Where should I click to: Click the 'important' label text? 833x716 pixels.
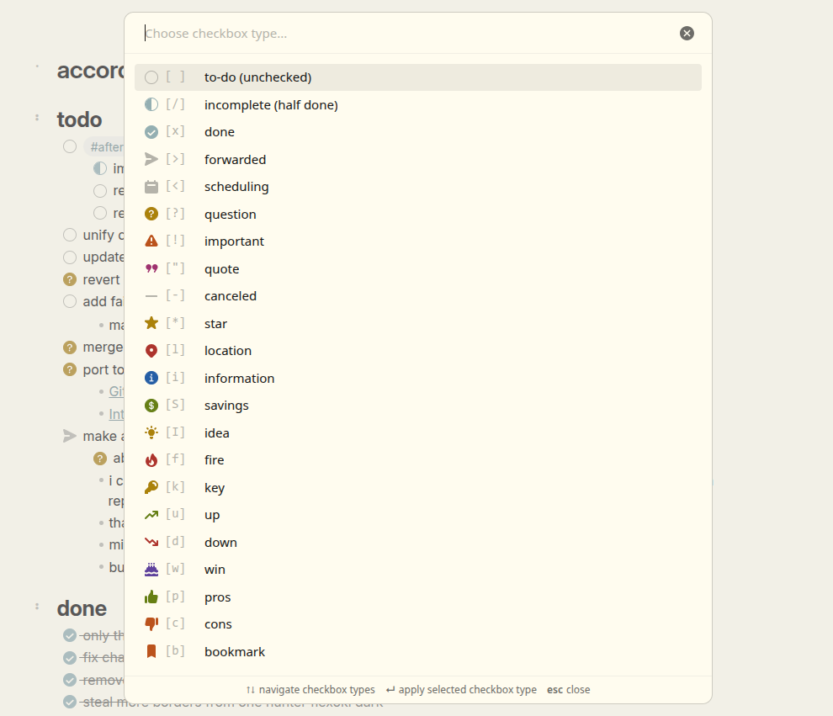(x=234, y=241)
